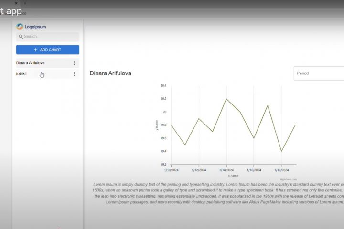Click the 1/18/2024 x-axis label
The height and width of the screenshot is (229, 344).
(281, 170)
